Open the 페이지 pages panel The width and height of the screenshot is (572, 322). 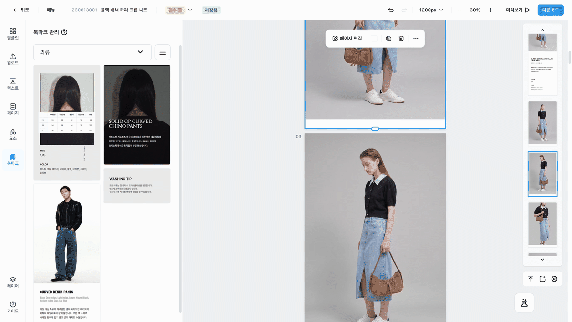coord(13,110)
